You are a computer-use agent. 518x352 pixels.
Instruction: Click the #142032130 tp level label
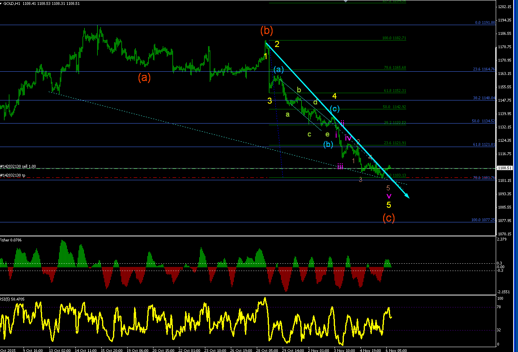point(13,175)
